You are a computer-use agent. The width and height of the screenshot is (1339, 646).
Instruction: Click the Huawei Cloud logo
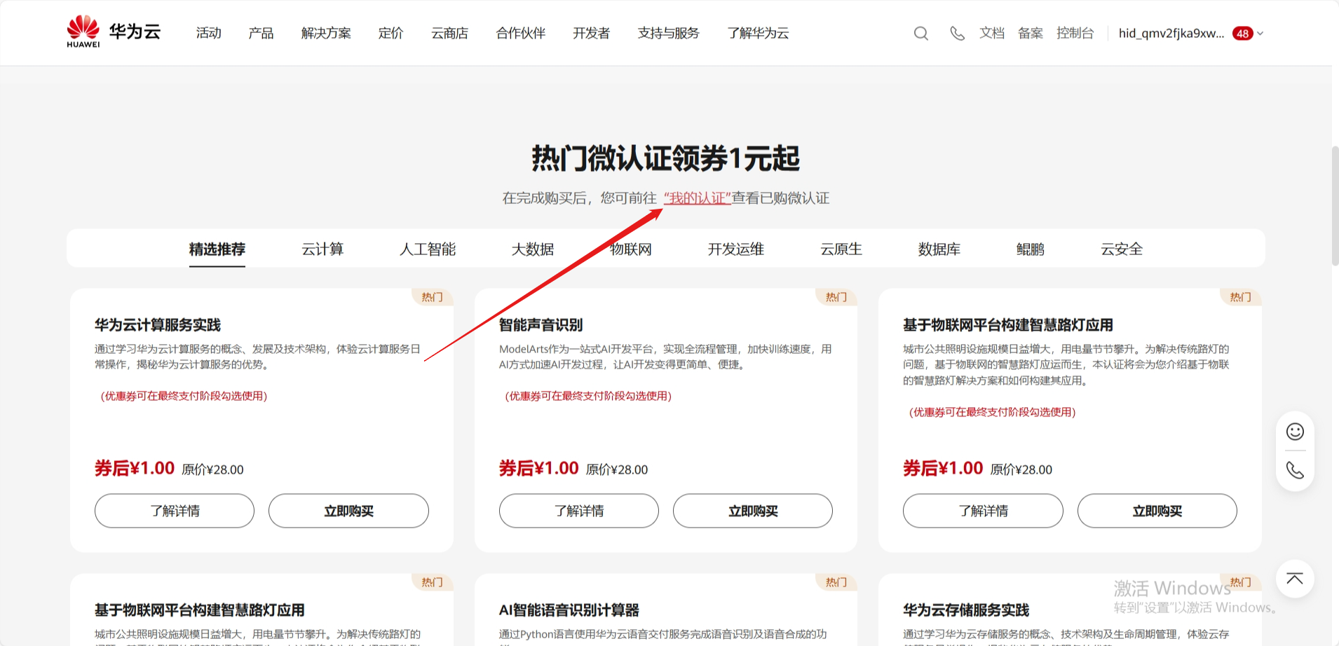coord(114,32)
